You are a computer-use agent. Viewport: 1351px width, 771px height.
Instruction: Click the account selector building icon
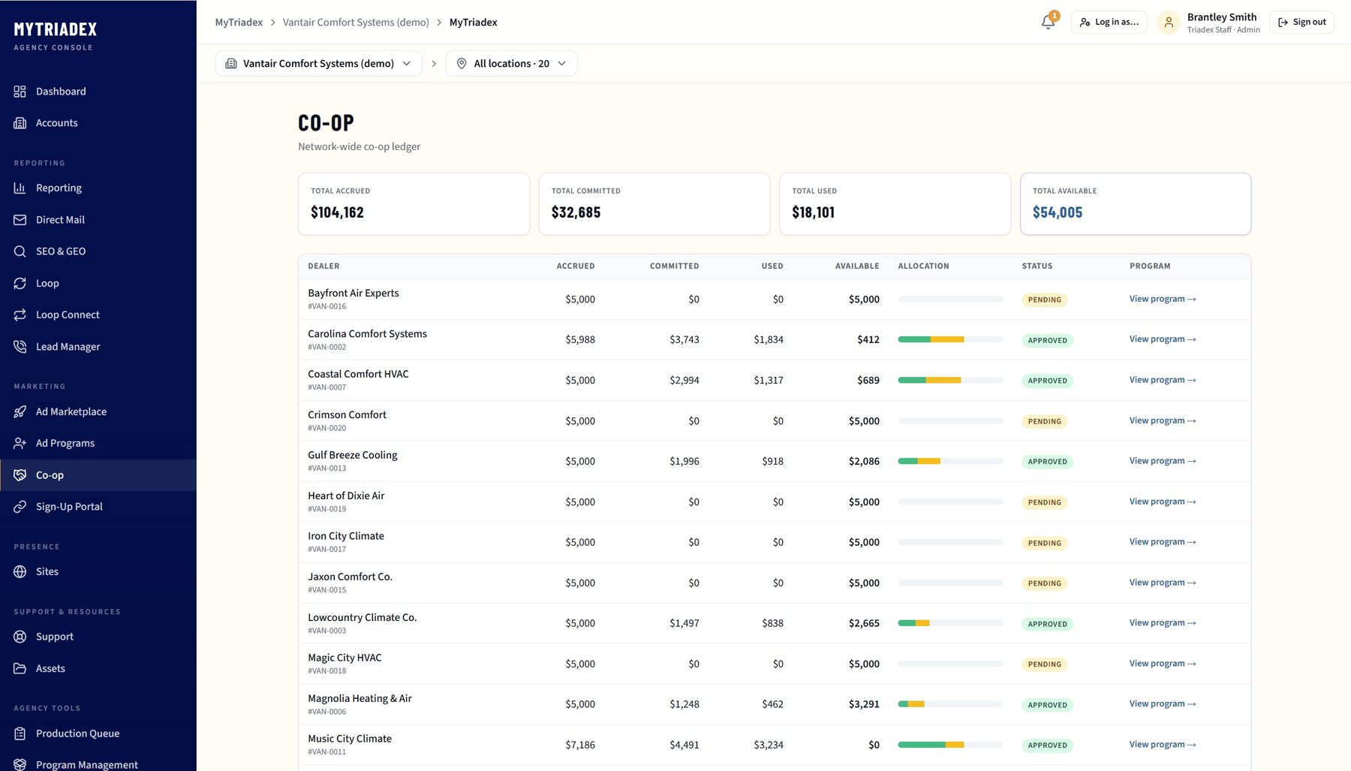tap(231, 64)
